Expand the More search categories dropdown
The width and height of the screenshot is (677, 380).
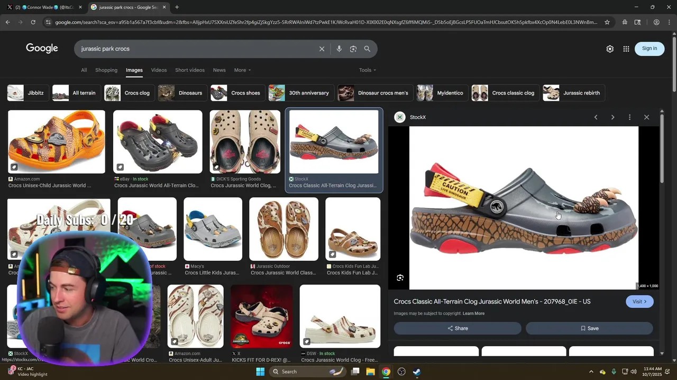242,70
